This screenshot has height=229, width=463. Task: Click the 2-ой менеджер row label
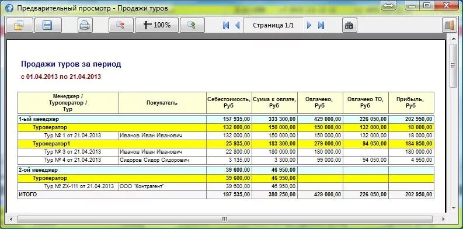tap(39, 170)
